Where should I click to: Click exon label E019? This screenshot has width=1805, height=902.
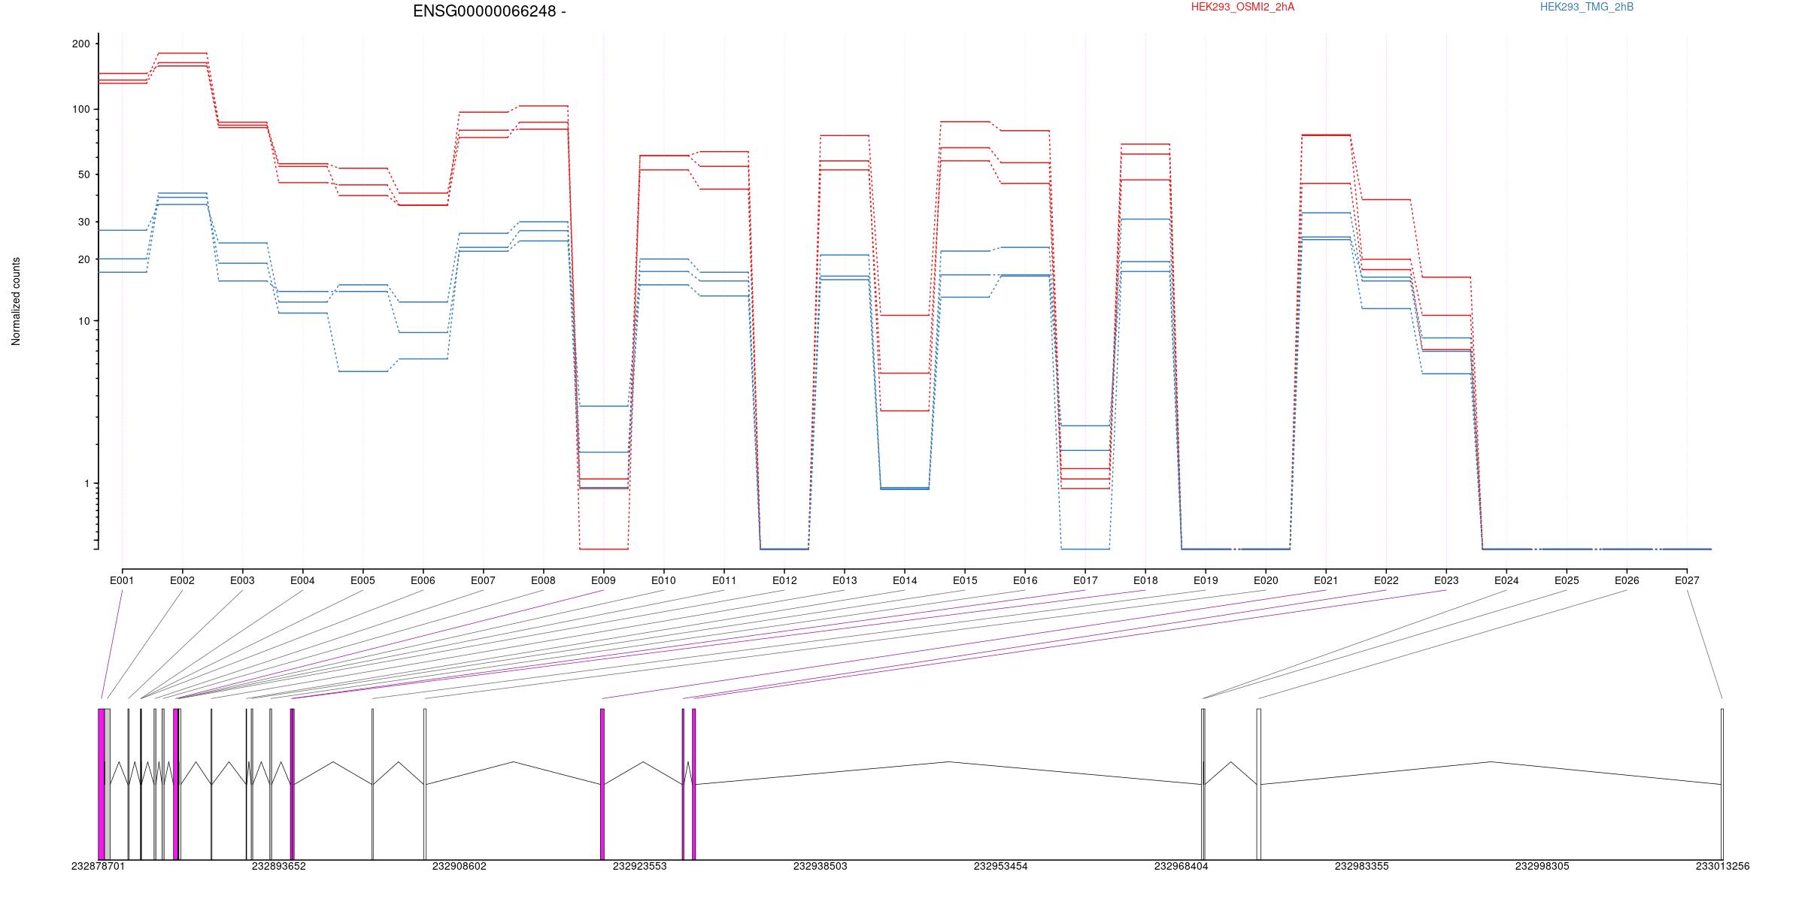tap(1206, 580)
